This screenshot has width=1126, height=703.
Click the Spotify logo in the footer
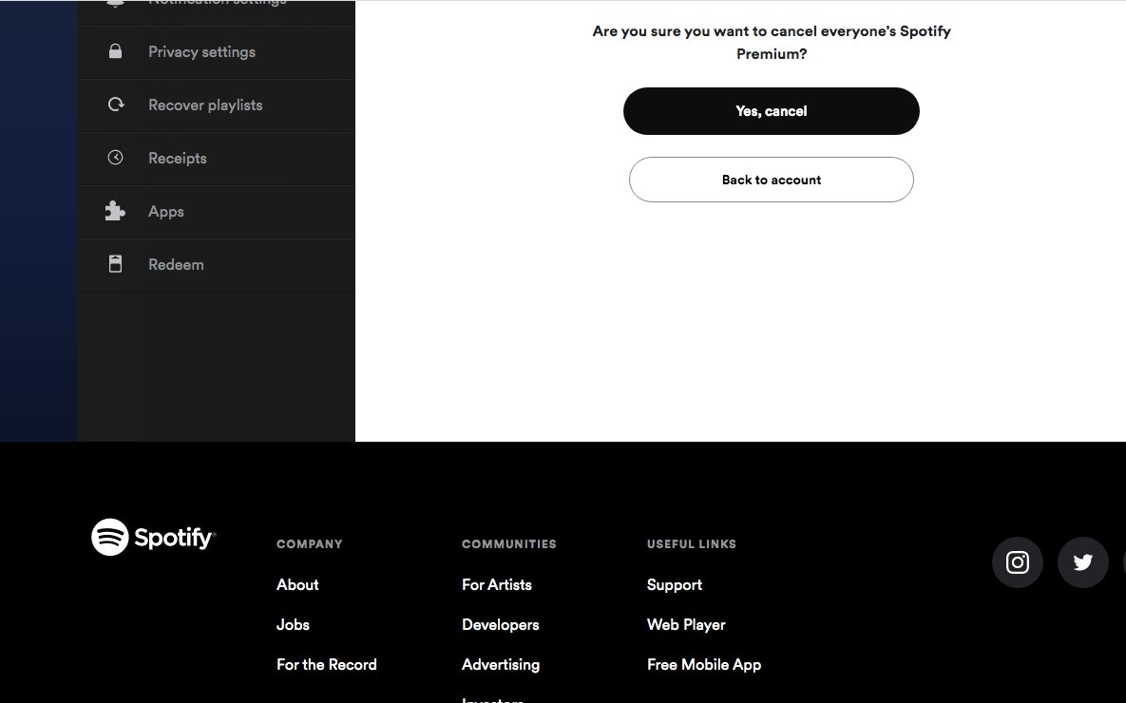click(x=153, y=537)
